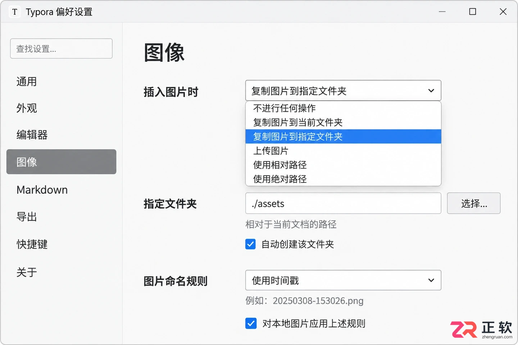Viewport: 518px width, 345px height.
Task: Collapse the 插入图片时 dropdown
Action: [343, 91]
